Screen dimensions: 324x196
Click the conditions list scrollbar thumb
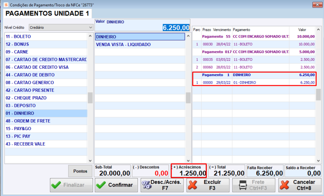188,98
